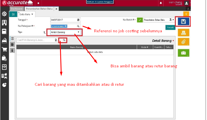Open the reports pie chart icon
The image size is (207, 120).
4,85
